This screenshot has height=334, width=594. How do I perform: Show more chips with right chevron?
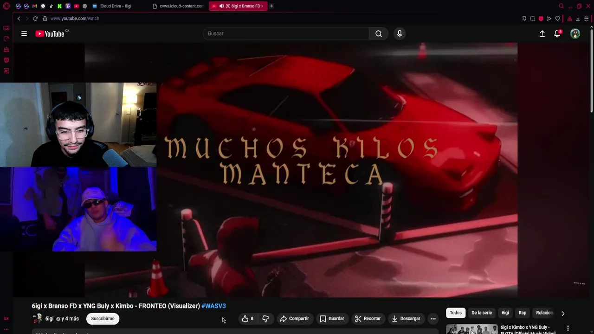click(x=563, y=314)
